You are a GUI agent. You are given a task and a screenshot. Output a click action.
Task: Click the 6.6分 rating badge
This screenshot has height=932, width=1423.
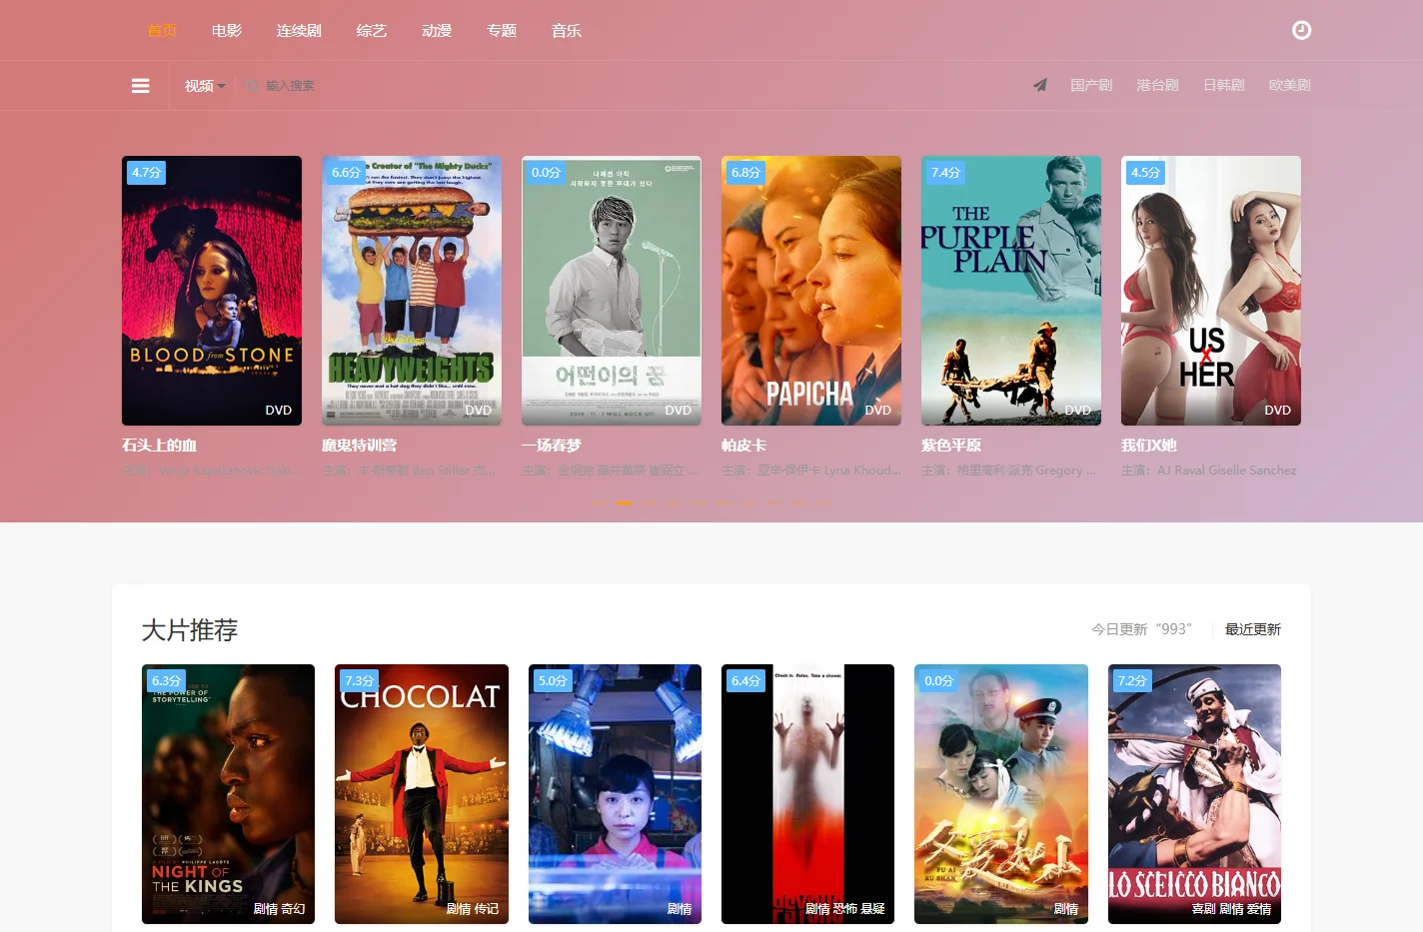[x=346, y=173]
